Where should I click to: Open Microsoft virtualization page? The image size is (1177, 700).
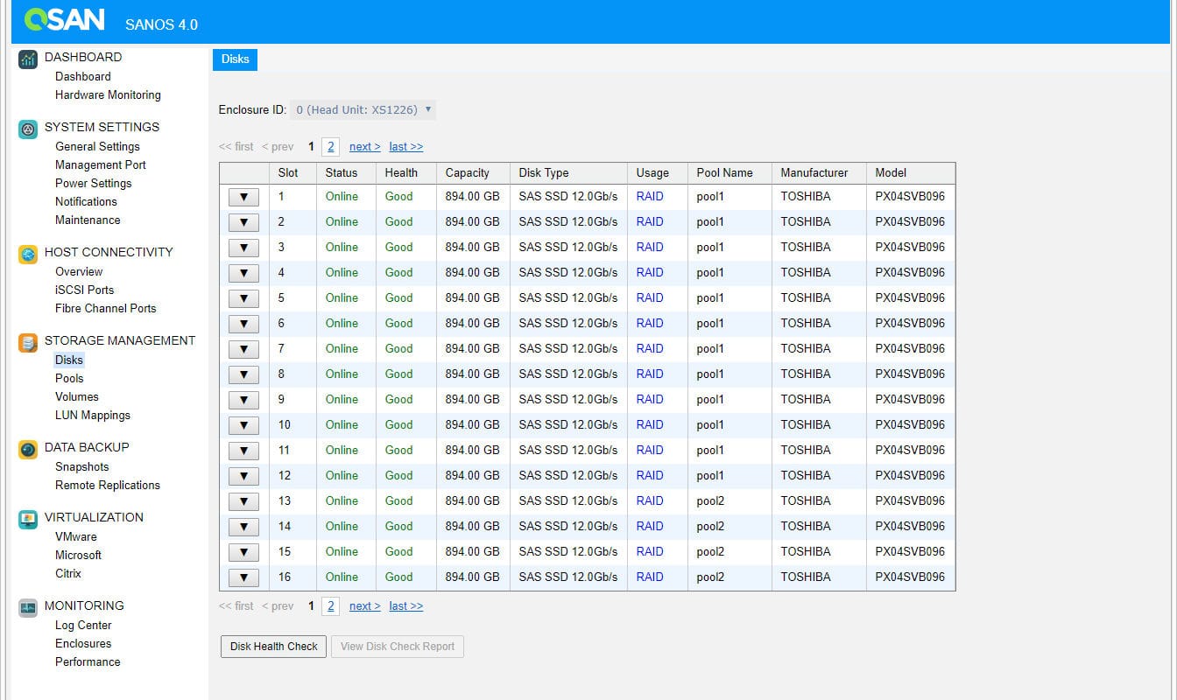click(x=79, y=555)
